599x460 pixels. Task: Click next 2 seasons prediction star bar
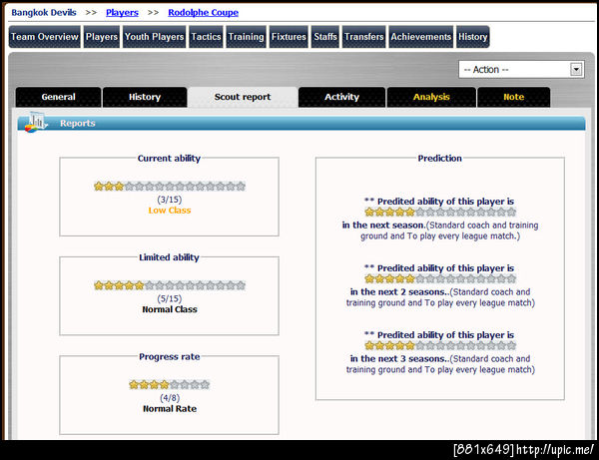pos(440,279)
